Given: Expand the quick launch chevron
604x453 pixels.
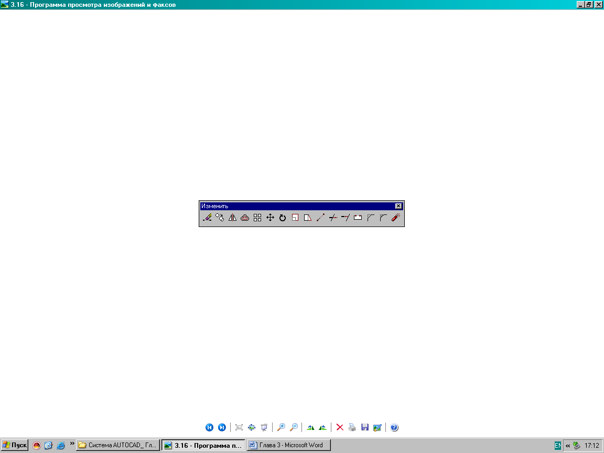Looking at the screenshot, I should 72,444.
